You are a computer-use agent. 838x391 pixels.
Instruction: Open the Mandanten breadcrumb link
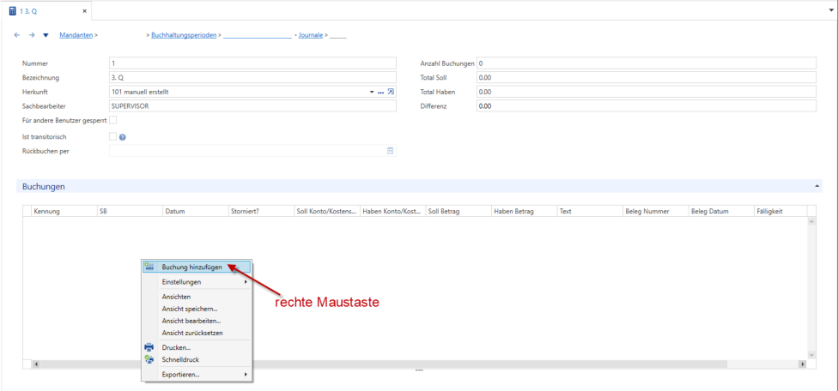click(76, 35)
